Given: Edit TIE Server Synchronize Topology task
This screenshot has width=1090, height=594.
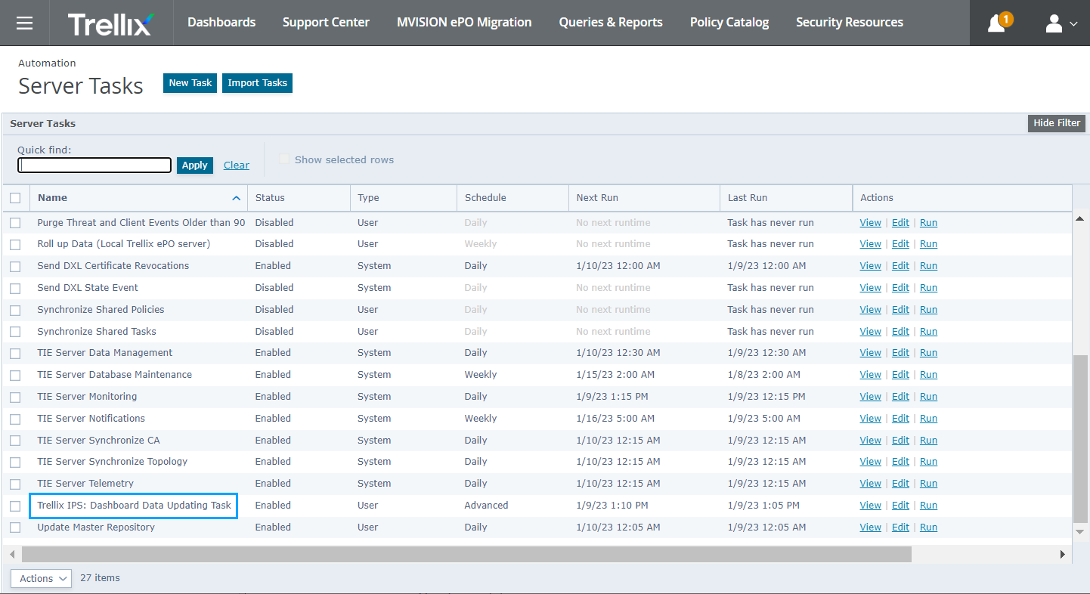Looking at the screenshot, I should click(900, 462).
